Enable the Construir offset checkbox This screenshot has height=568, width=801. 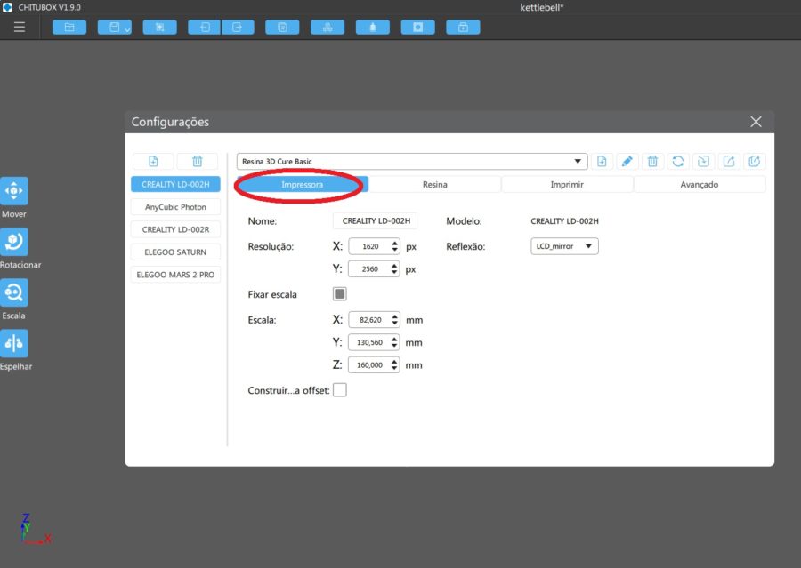[x=339, y=389]
